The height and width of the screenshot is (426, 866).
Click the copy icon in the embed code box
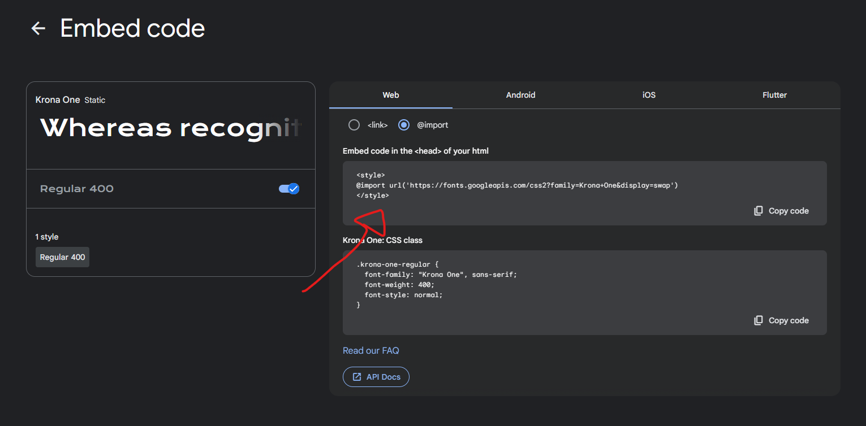759,211
